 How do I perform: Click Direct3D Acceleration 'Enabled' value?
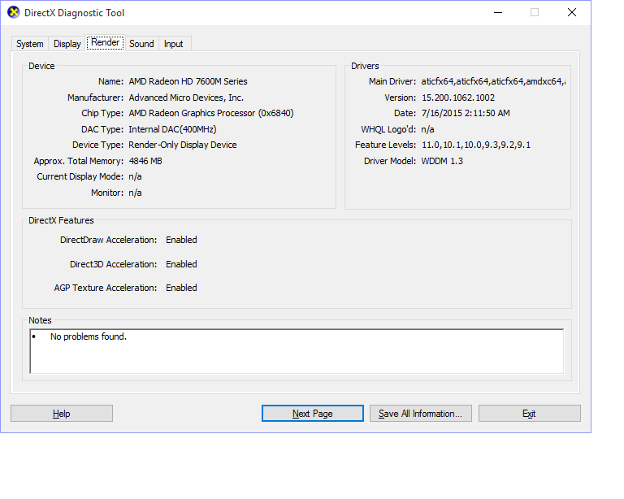pyautogui.click(x=181, y=264)
